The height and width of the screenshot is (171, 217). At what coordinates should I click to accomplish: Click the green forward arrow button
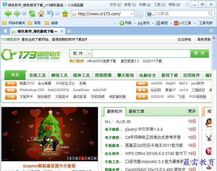coord(17,14)
